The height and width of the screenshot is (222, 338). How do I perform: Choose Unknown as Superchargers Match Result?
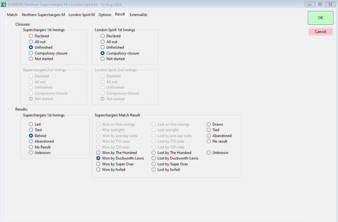point(217,153)
